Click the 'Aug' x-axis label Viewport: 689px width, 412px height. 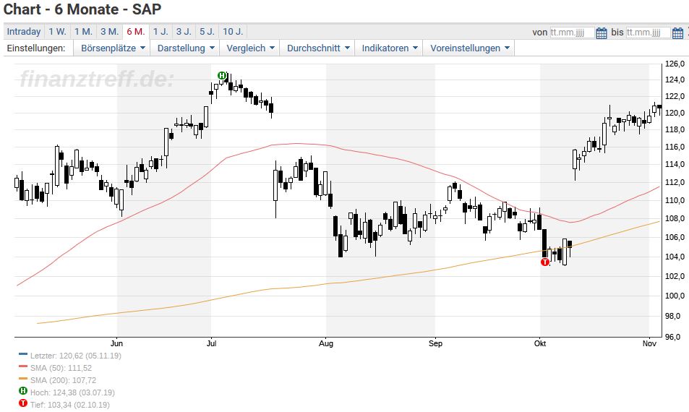(x=326, y=343)
